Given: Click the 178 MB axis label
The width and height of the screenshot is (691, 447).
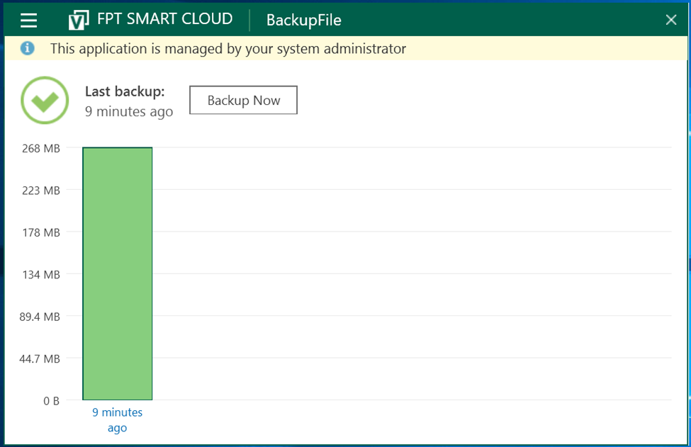Looking at the screenshot, I should pos(41,232).
